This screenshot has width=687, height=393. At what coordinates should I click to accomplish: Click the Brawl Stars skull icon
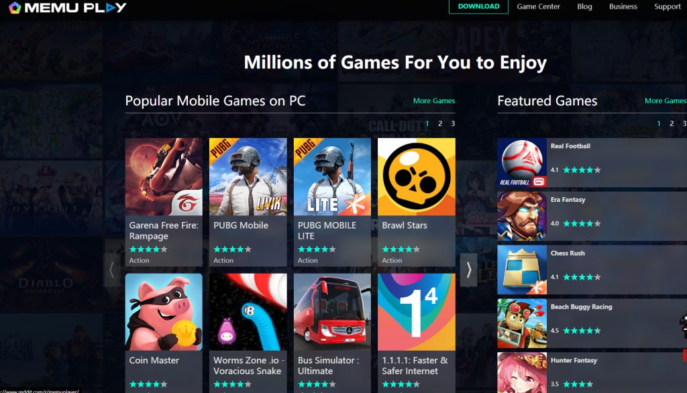coord(416,176)
